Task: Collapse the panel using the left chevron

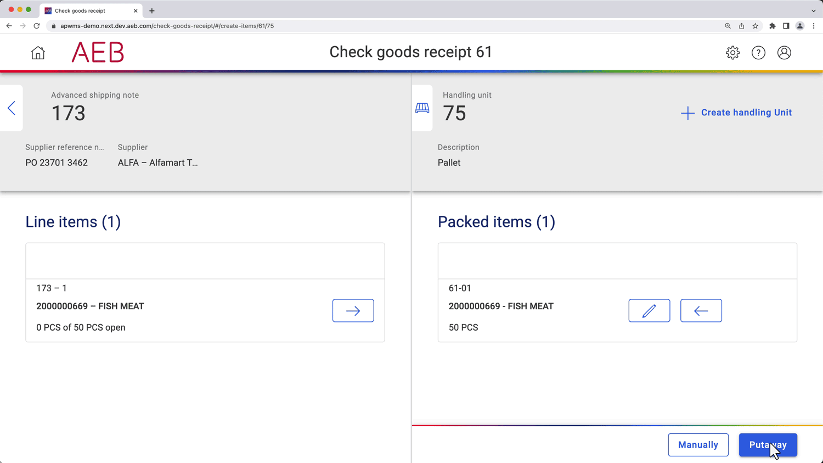Action: (x=11, y=108)
